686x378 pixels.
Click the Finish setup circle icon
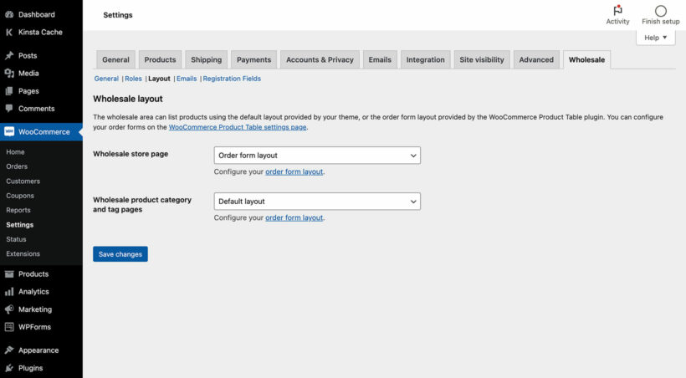pos(661,11)
